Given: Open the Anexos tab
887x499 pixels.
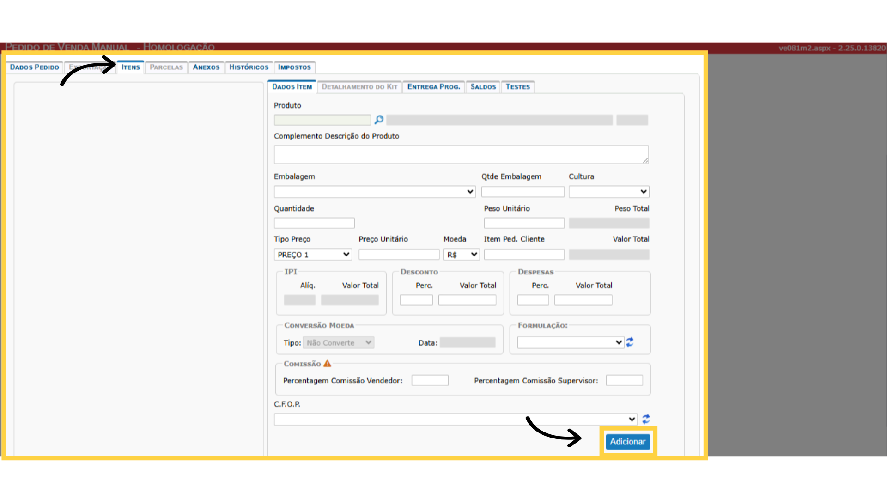Looking at the screenshot, I should [x=206, y=67].
